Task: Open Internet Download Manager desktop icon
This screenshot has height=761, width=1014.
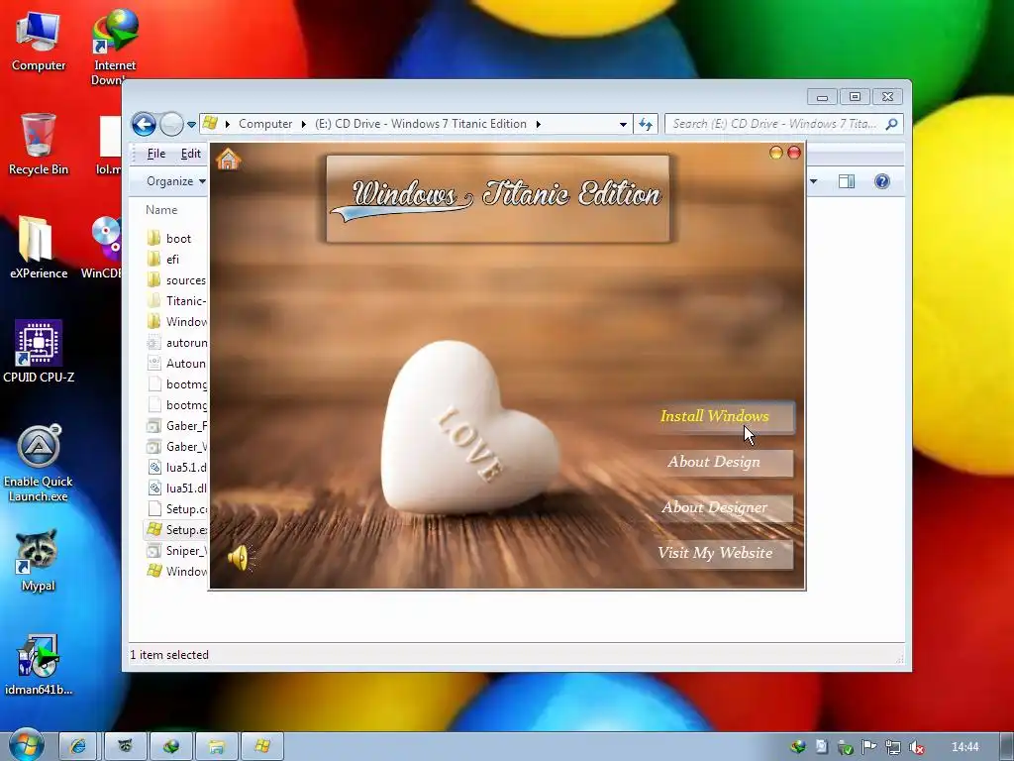Action: (x=115, y=47)
